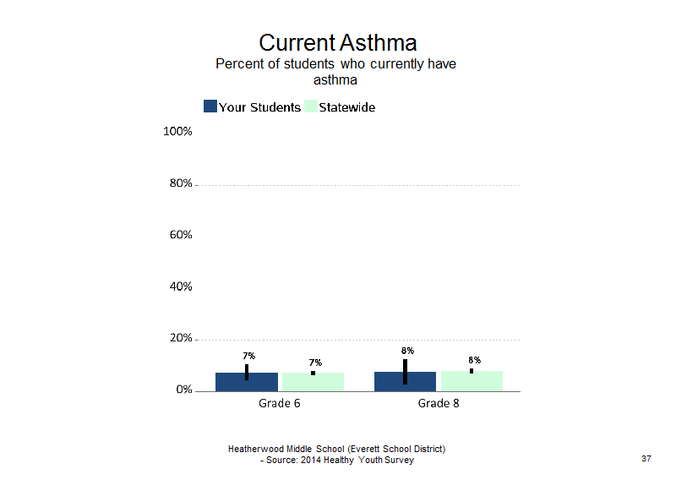Image resolution: width=676 pixels, height=480 pixels.
Task: Click the 20% y-axis gridline label
Action: [181, 338]
